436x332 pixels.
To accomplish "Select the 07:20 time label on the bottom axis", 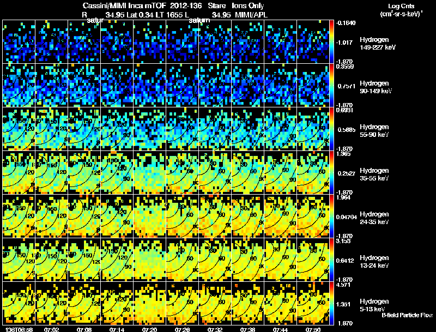I will pos(149,329).
